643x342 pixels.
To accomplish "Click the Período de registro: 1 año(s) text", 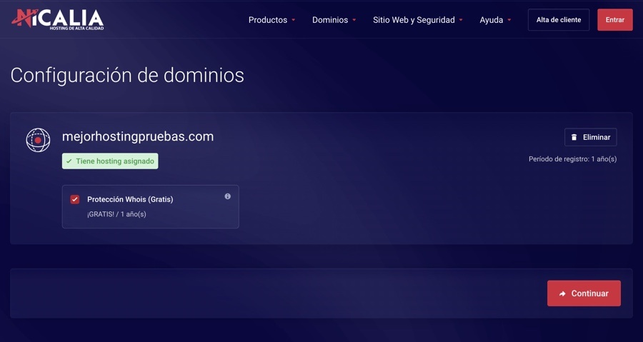I will [x=572, y=159].
